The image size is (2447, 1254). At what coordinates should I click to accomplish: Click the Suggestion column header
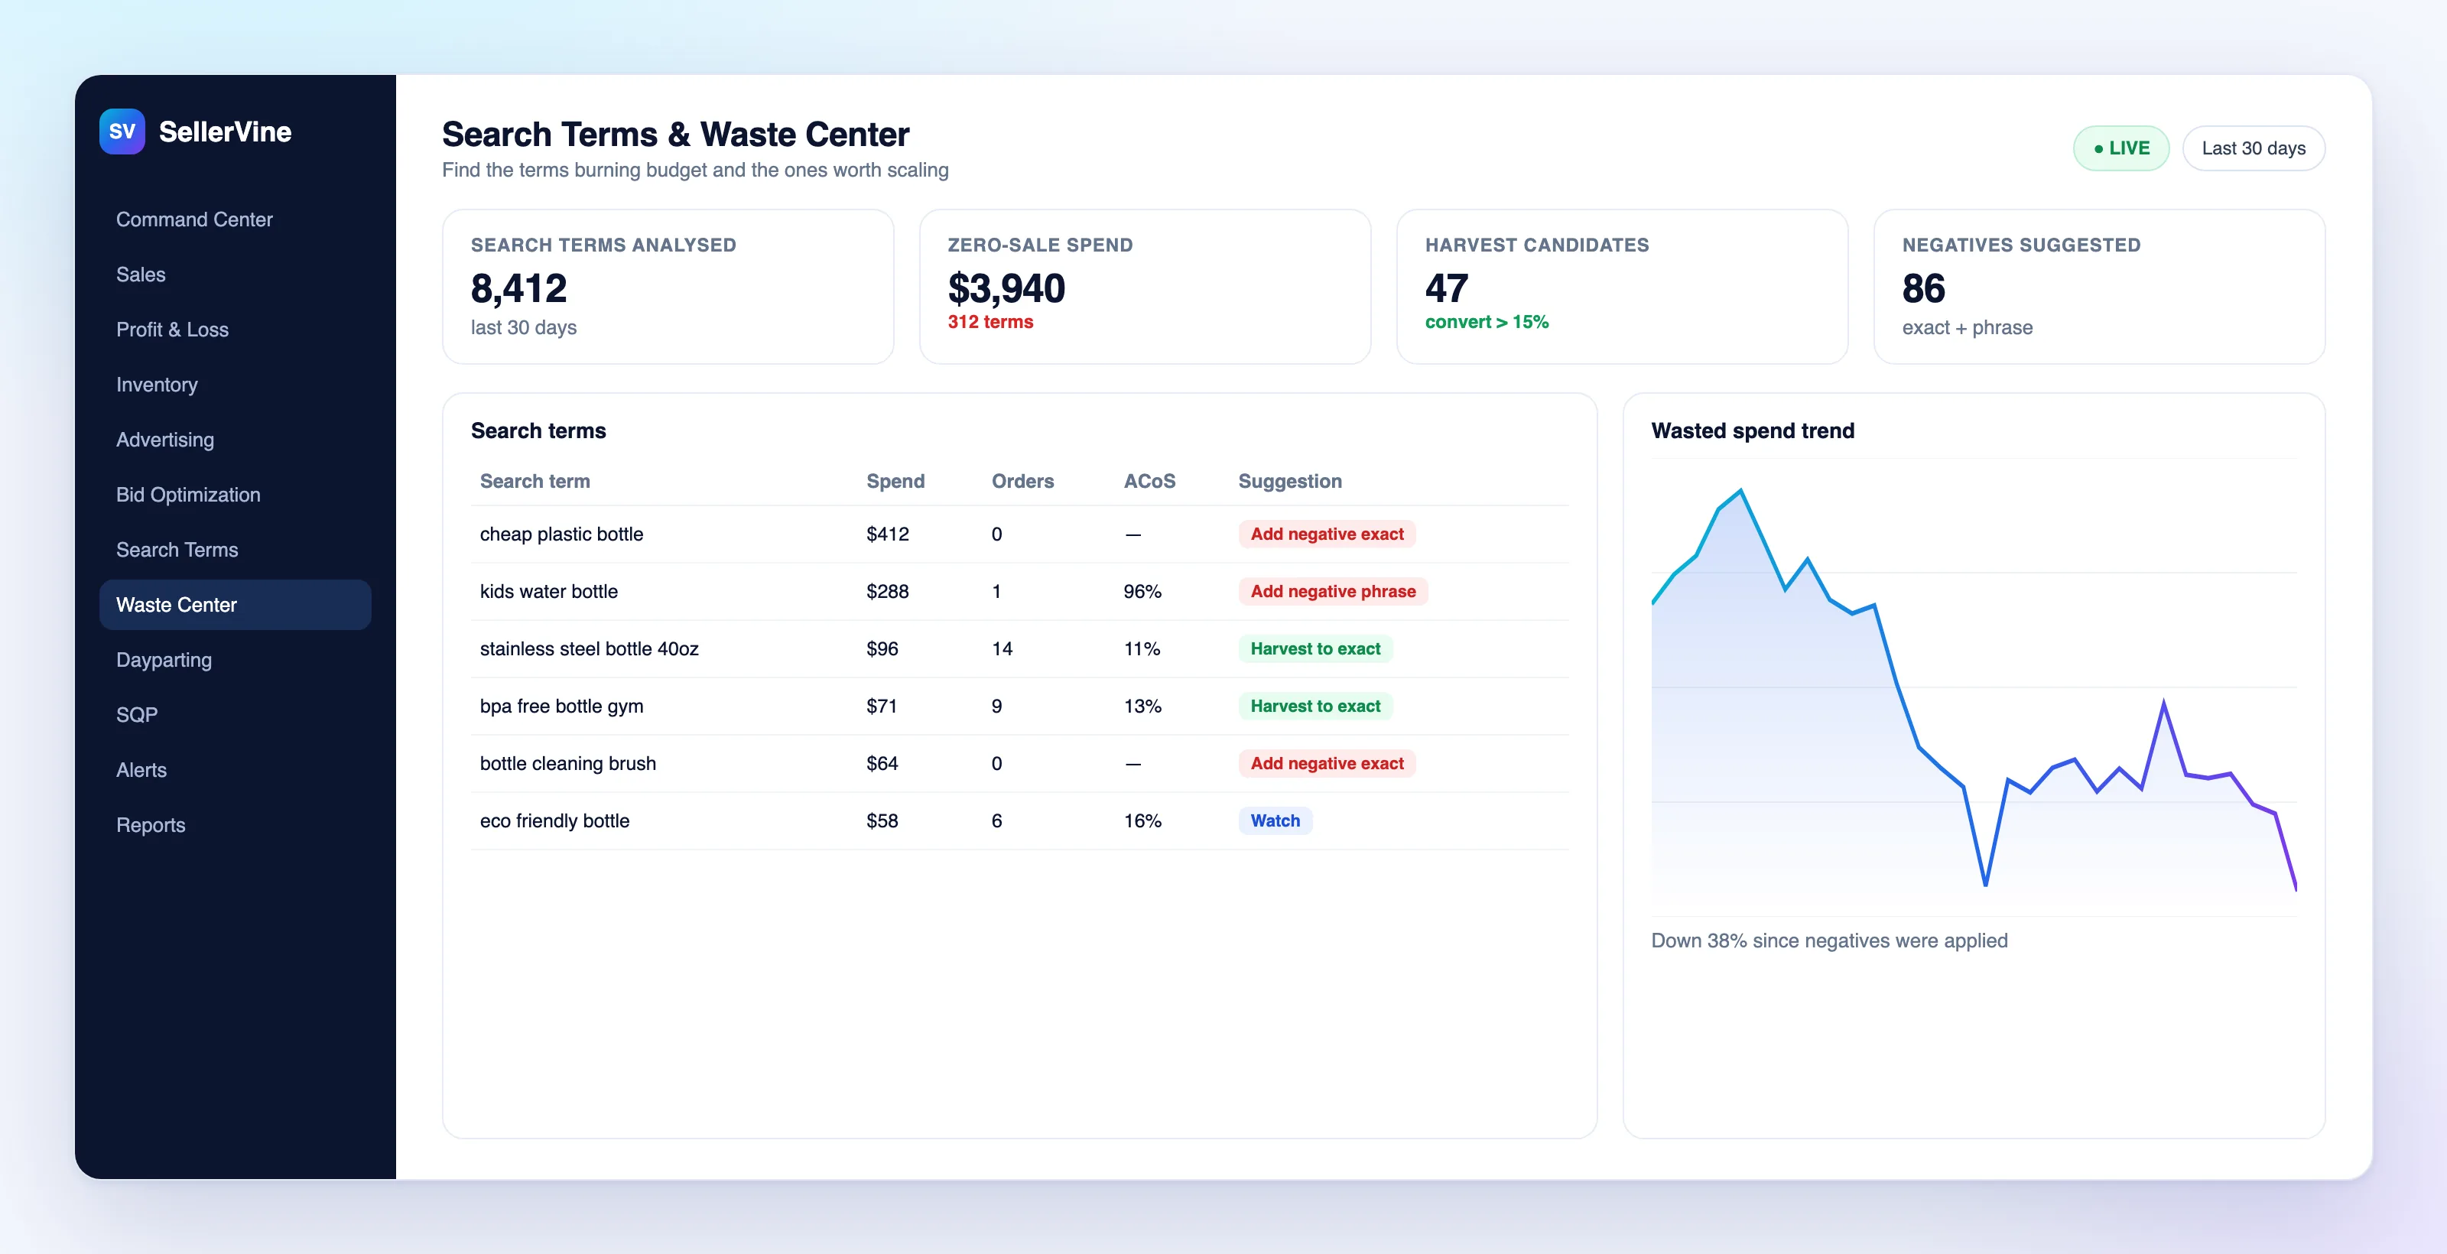click(x=1289, y=482)
